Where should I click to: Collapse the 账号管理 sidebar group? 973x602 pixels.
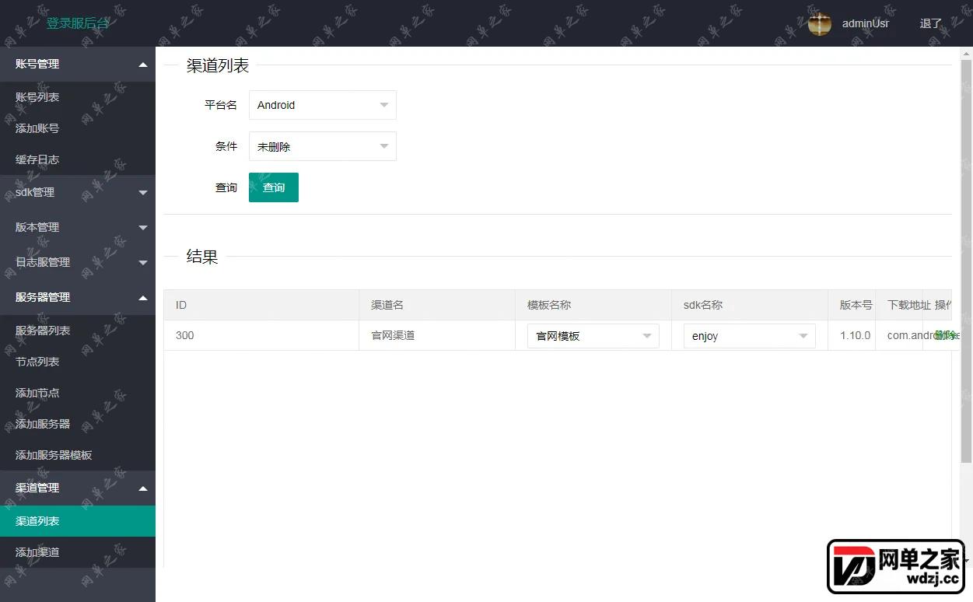78,64
